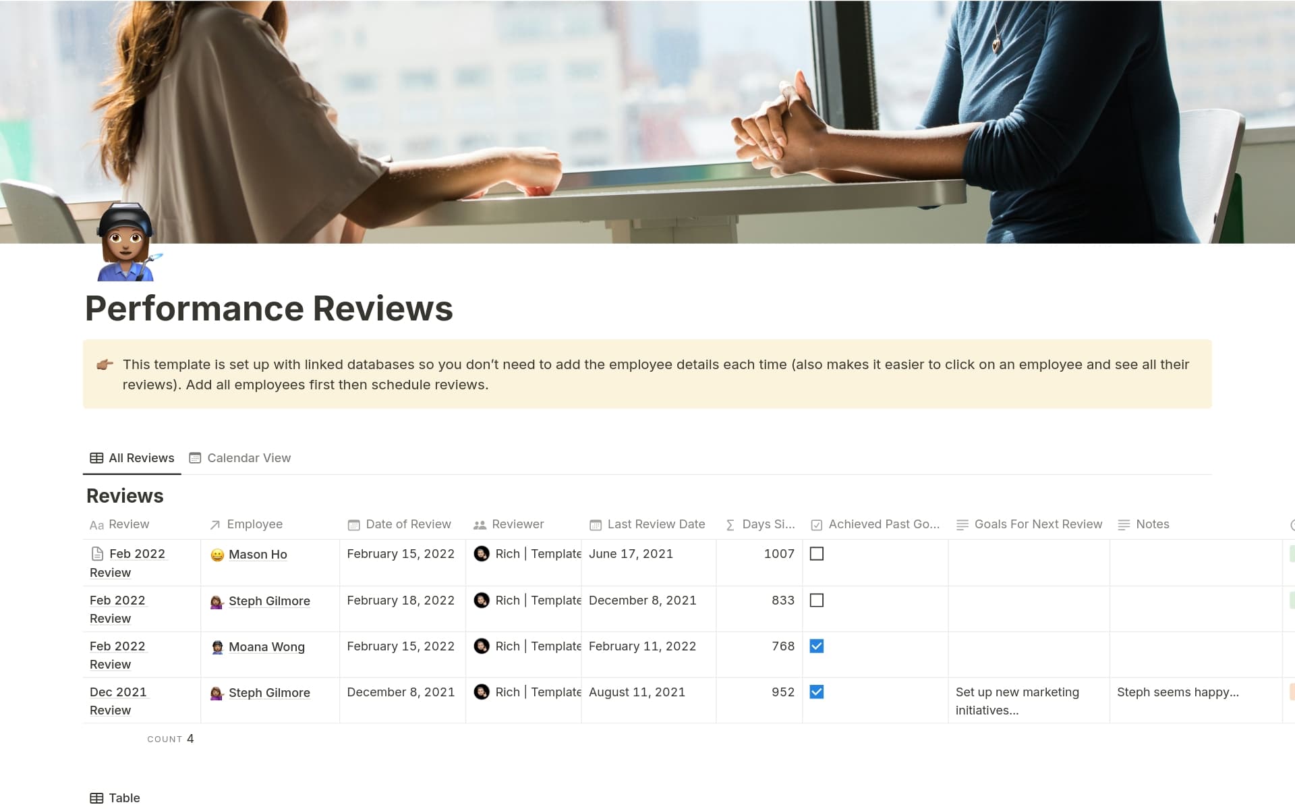The width and height of the screenshot is (1295, 809).
Task: Check Achieved Past Goals for Mason Ho
Action: 816,554
